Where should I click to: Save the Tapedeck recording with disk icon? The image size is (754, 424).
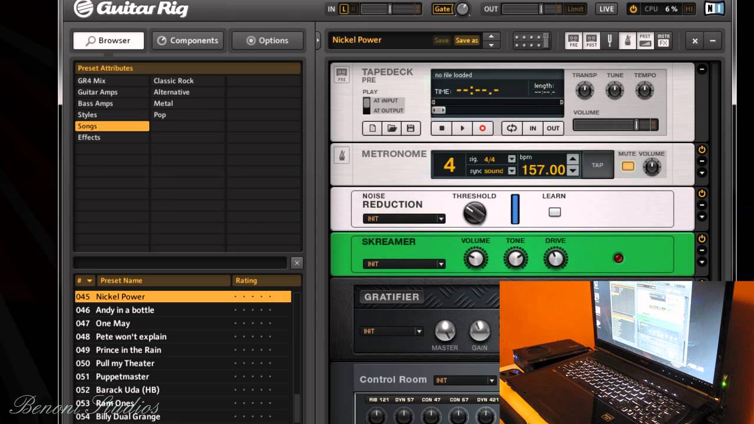point(411,128)
